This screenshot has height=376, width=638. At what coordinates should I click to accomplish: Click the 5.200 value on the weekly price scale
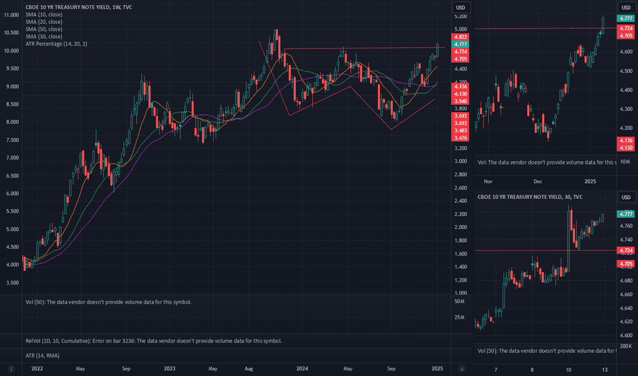(461, 16)
